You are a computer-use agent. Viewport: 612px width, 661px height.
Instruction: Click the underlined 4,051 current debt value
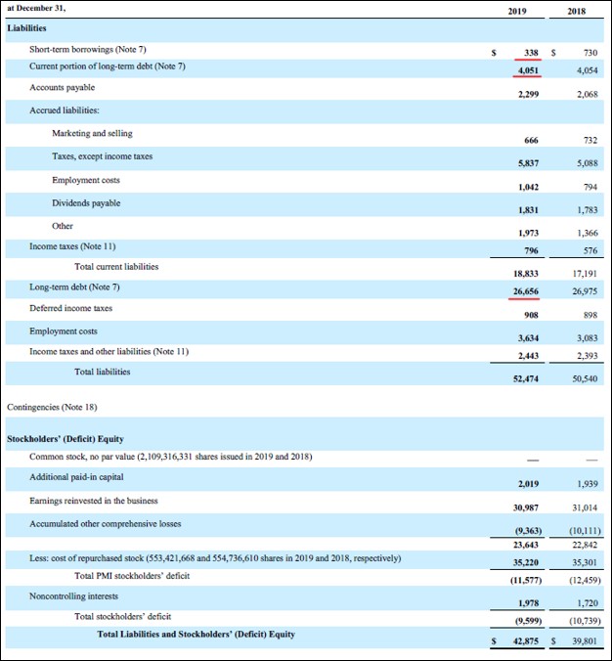point(527,69)
